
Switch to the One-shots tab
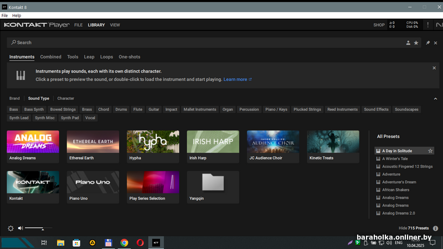coord(130,57)
